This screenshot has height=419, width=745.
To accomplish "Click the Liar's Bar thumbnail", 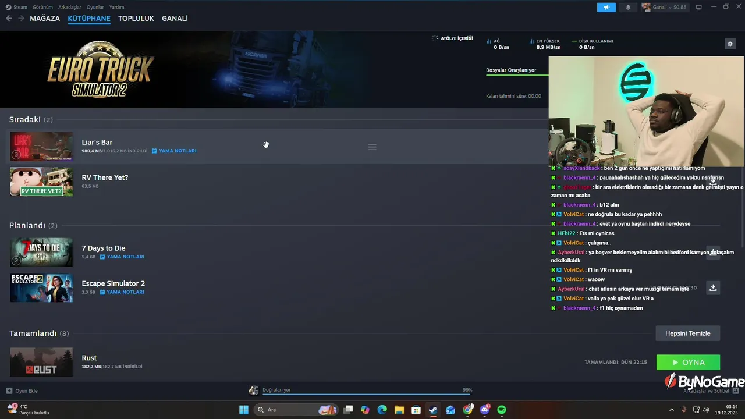I will 41,146.
